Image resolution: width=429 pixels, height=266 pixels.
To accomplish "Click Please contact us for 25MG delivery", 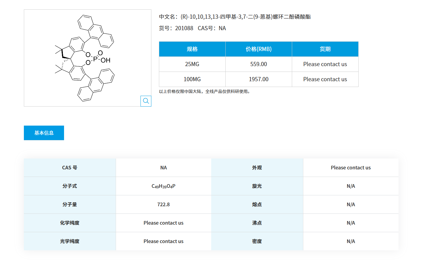I will point(325,64).
